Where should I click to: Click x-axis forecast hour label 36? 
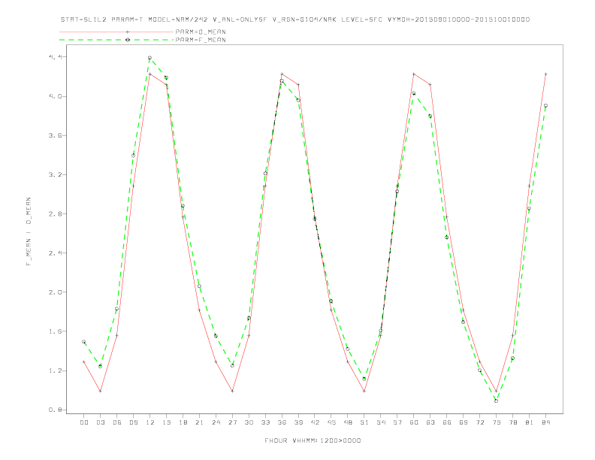282,422
